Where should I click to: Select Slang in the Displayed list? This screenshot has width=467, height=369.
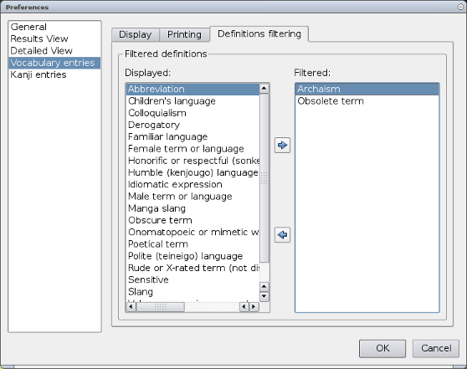[192, 291]
